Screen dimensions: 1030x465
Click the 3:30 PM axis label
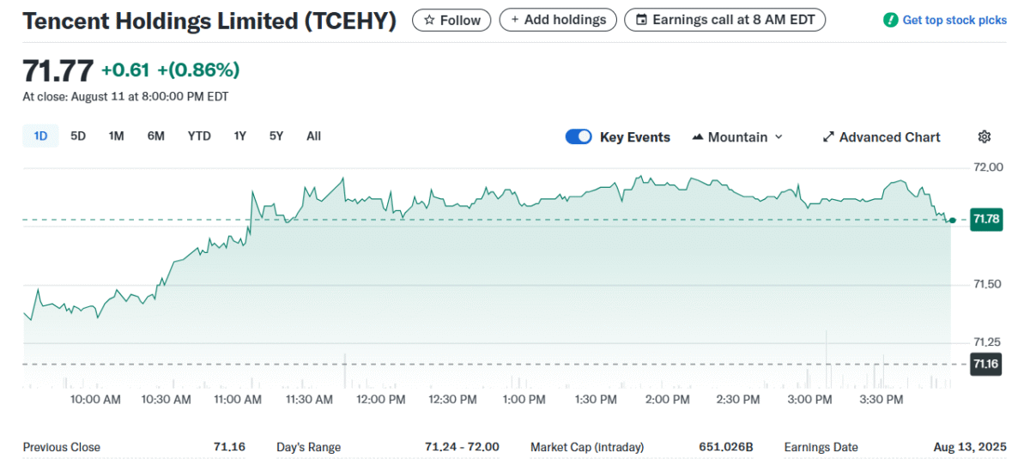[882, 400]
